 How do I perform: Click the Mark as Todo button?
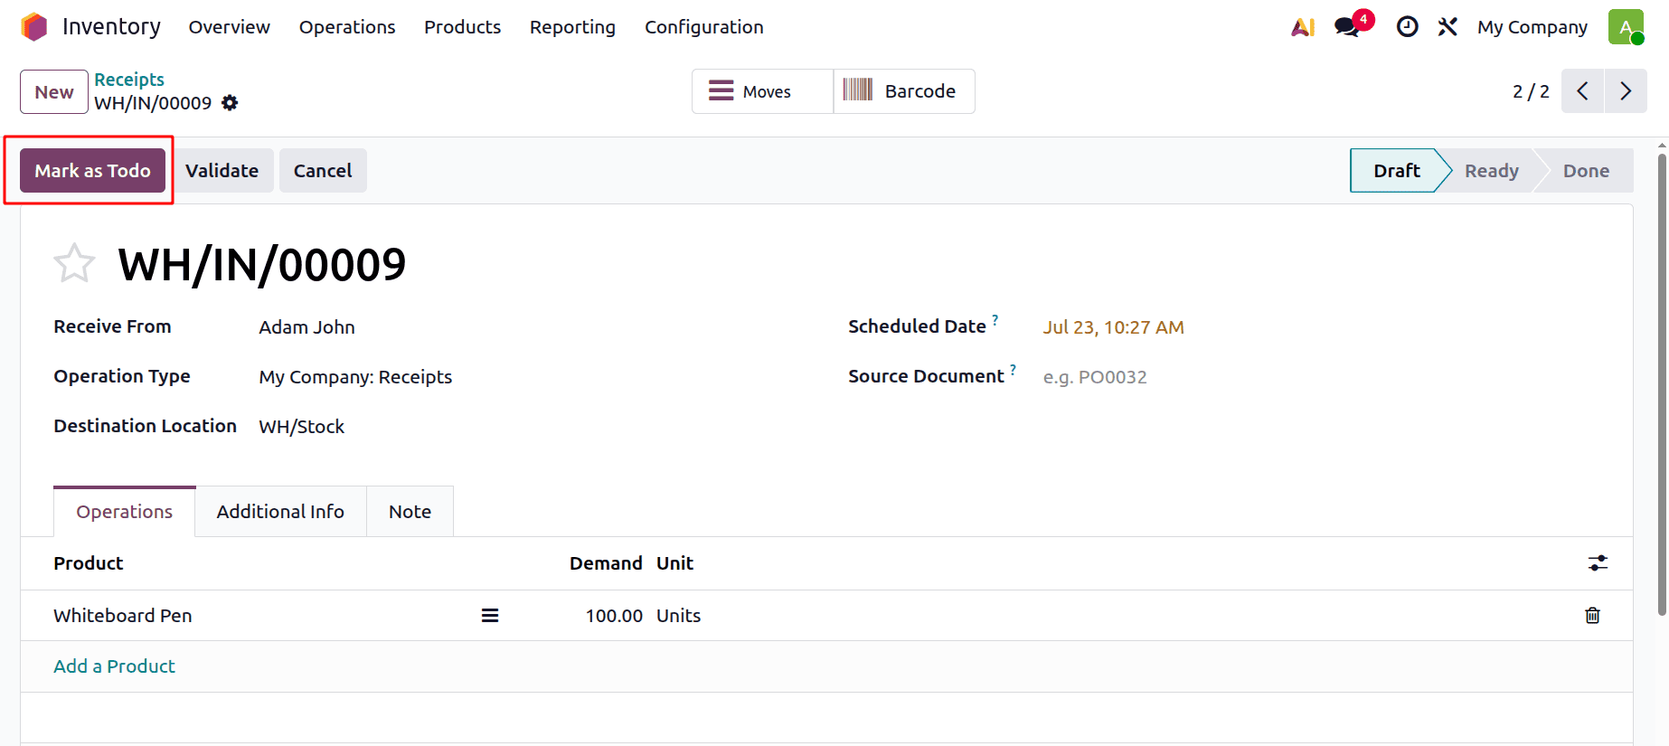[x=93, y=171]
